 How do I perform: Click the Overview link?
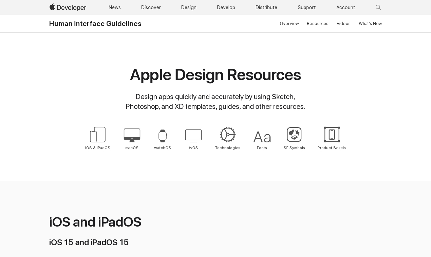tap(289, 24)
